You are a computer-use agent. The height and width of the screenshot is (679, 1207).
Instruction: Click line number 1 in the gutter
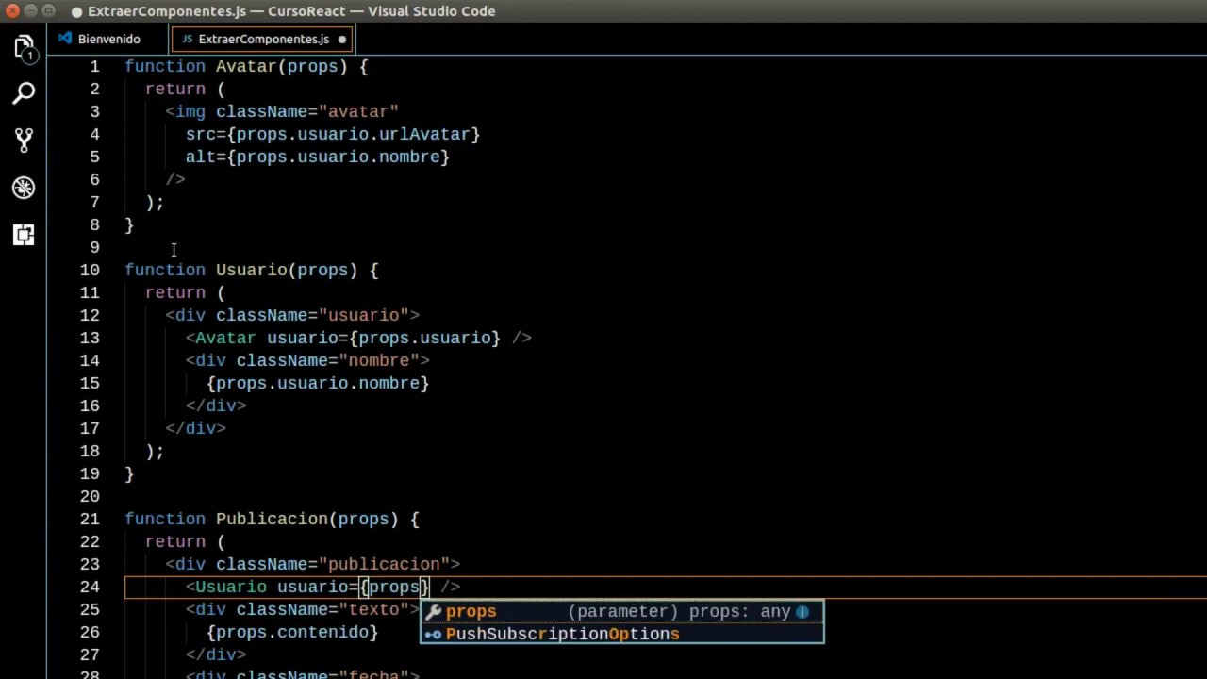[x=94, y=66]
